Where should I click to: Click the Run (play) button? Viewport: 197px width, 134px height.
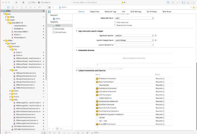[16, 2]
